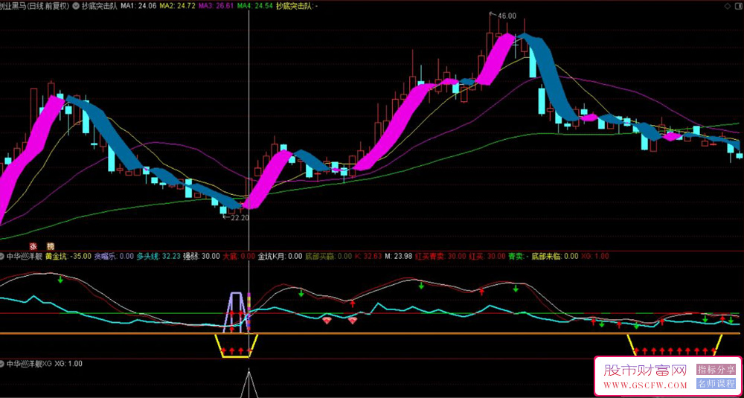
Task: Click the XG: 1.00 reading in 中华巡洋舰XG panel
Action: click(68, 364)
